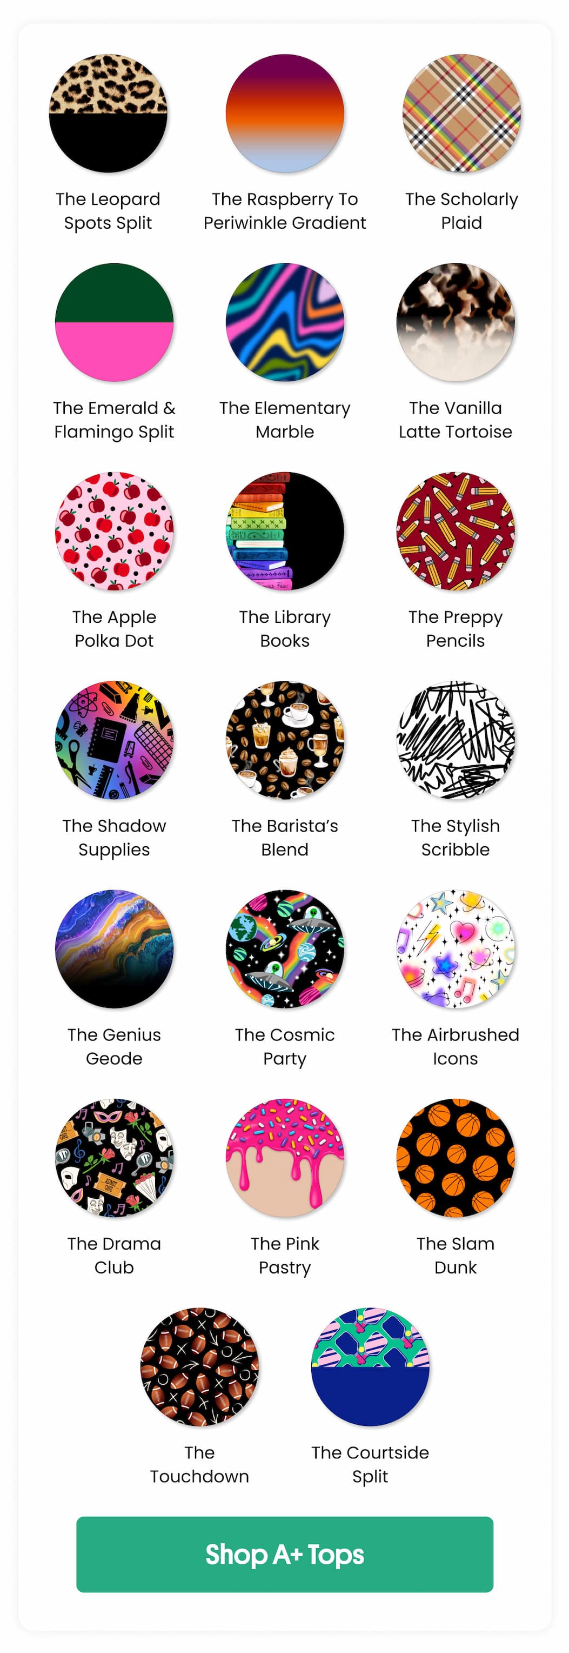
Task: Pick the Preppy Pencils pattern circle
Action: click(x=456, y=530)
